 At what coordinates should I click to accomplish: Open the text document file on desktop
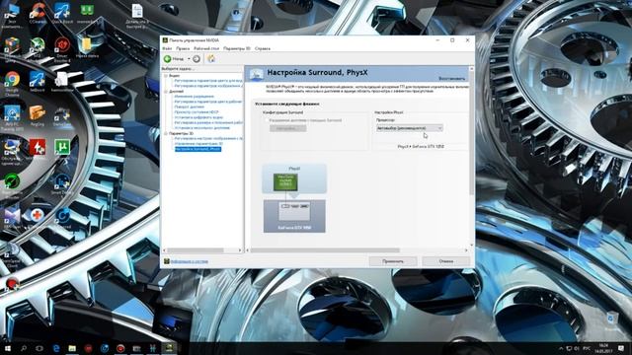[x=137, y=16]
